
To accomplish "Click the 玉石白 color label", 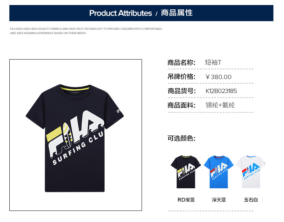I will click(x=251, y=200).
